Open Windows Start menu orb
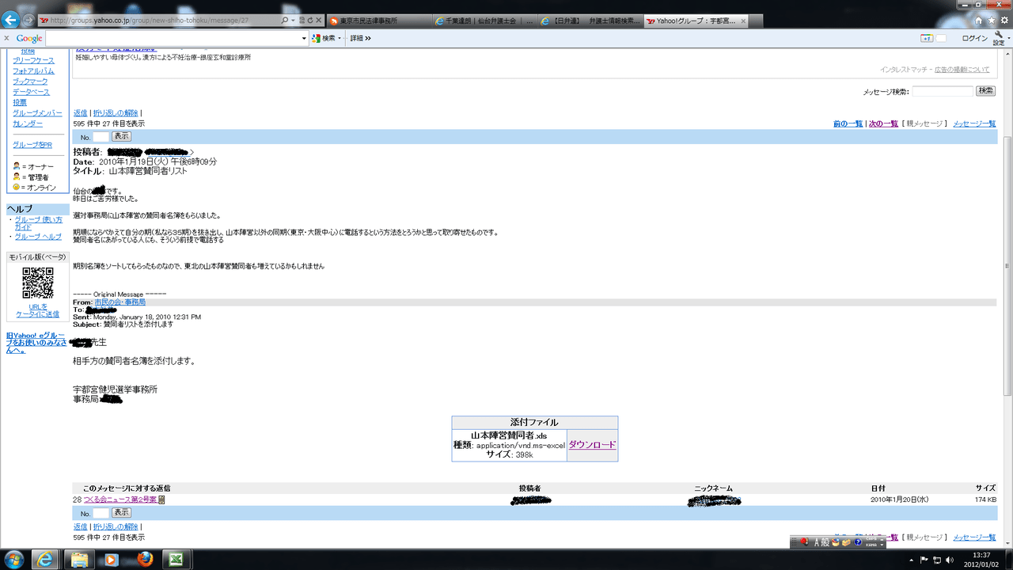 pos(14,559)
